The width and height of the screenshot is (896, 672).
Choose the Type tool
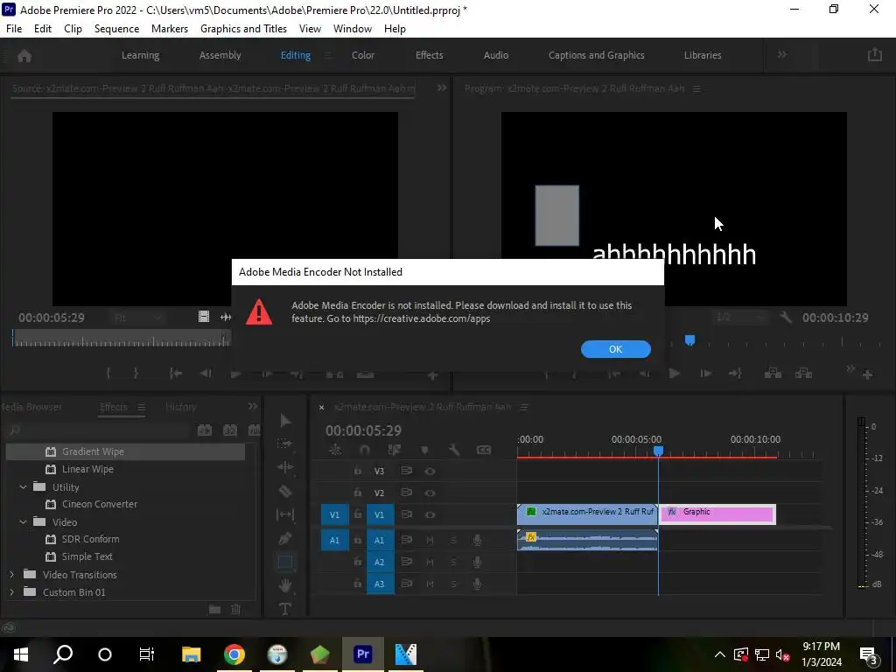(284, 609)
